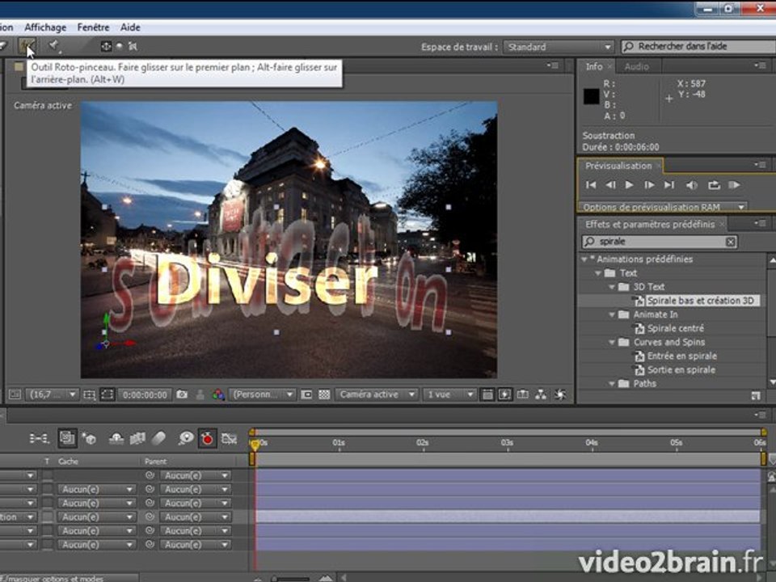The height and width of the screenshot is (582, 776).
Task: Open the timeline panel options menu
Action: [760, 415]
